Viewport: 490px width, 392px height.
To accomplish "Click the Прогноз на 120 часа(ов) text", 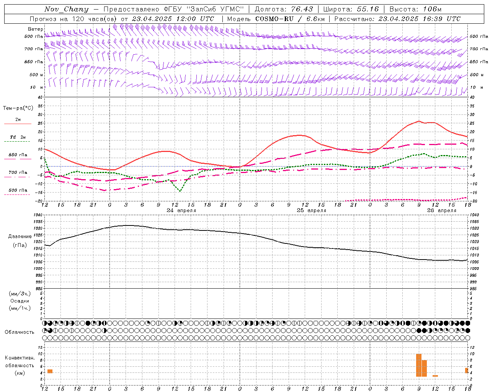I will click(73, 19).
